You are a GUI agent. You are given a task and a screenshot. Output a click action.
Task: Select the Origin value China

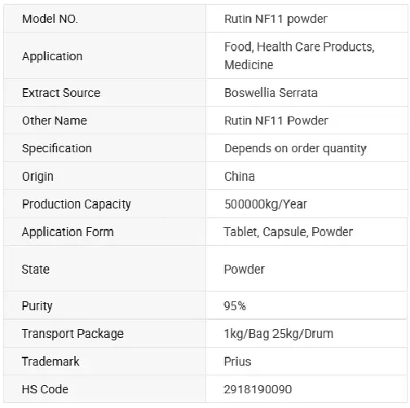[240, 177]
